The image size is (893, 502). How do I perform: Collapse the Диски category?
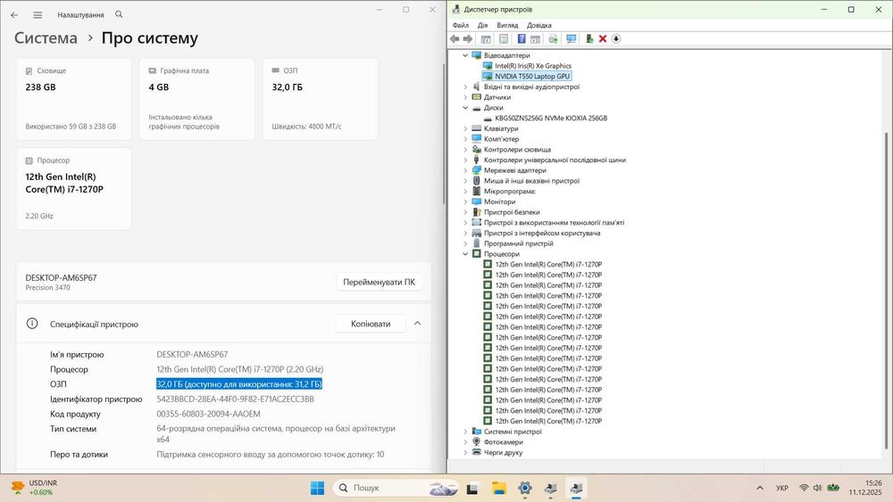click(465, 108)
